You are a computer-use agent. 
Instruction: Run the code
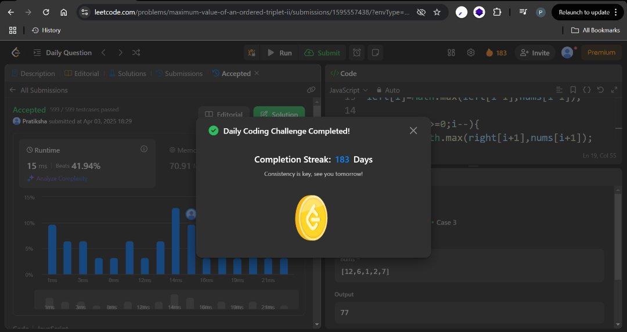point(279,53)
